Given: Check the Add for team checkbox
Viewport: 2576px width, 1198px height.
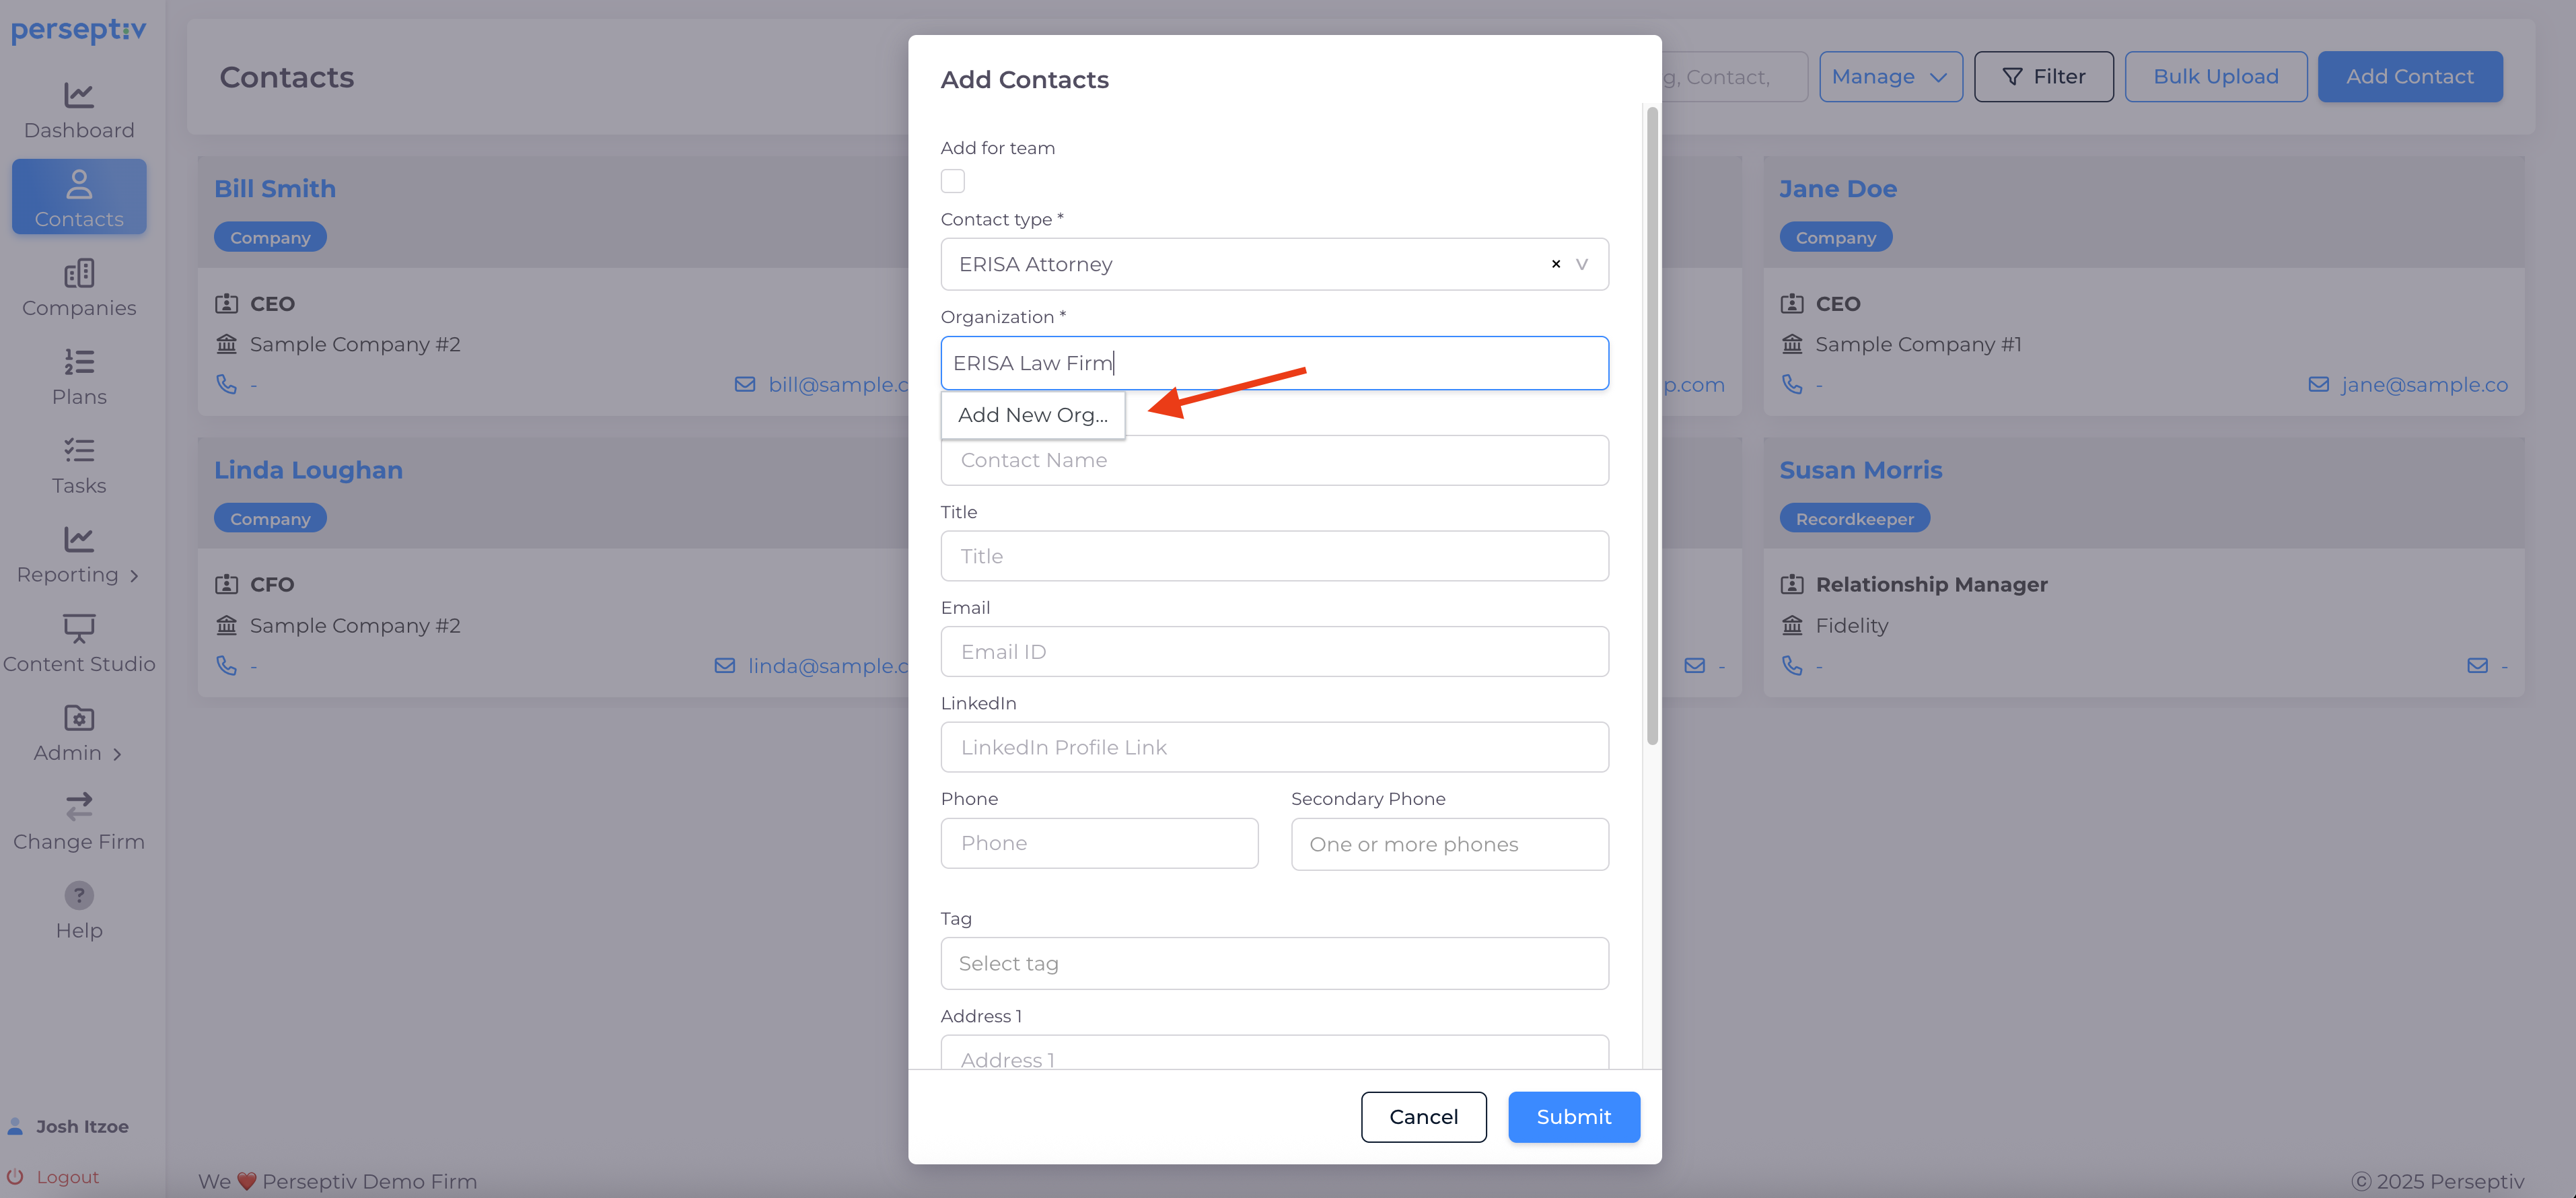Looking at the screenshot, I should pos(952,181).
